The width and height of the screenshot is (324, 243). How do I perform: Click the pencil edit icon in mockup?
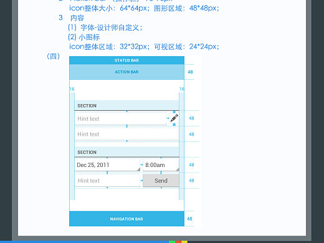point(174,118)
